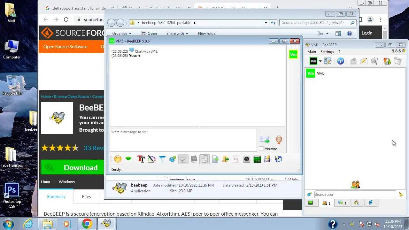Screen dimensions: 409x230
Task: Click the envelope with pencil message icon
Action: pos(364,61)
